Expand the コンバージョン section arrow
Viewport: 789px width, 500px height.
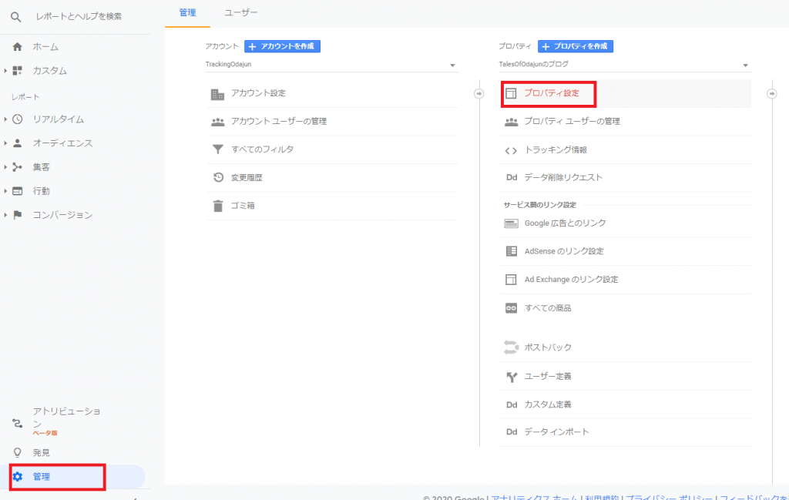coord(5,215)
